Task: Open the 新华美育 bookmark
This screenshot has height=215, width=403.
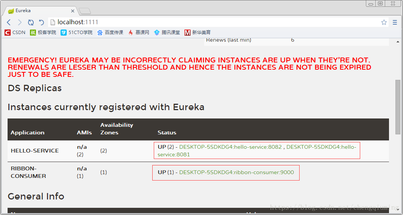Action: point(197,33)
